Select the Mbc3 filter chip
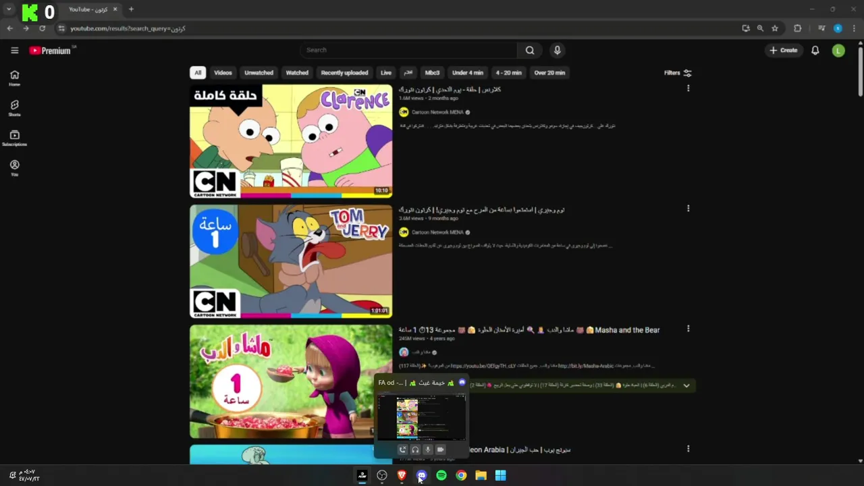The image size is (864, 486). (x=432, y=73)
